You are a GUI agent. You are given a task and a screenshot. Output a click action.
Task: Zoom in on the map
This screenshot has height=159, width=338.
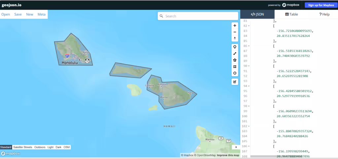click(x=235, y=25)
